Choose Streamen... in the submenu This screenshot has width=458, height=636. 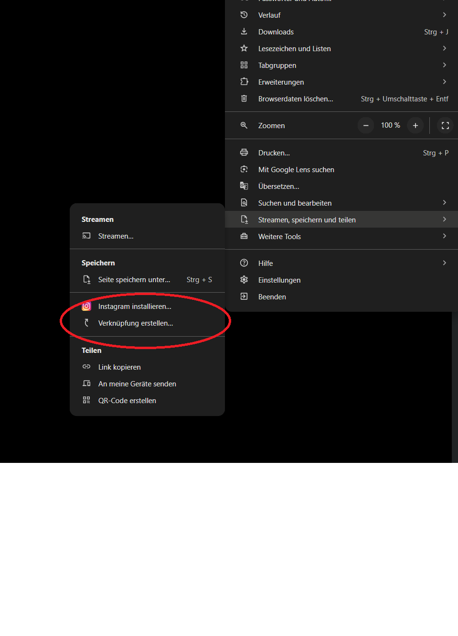coord(147,236)
